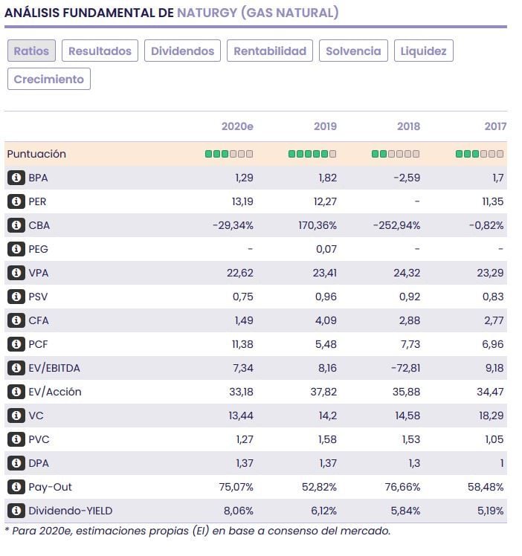The image size is (522, 556).
Task: Click the info icon next to BPA
Action: 16,178
